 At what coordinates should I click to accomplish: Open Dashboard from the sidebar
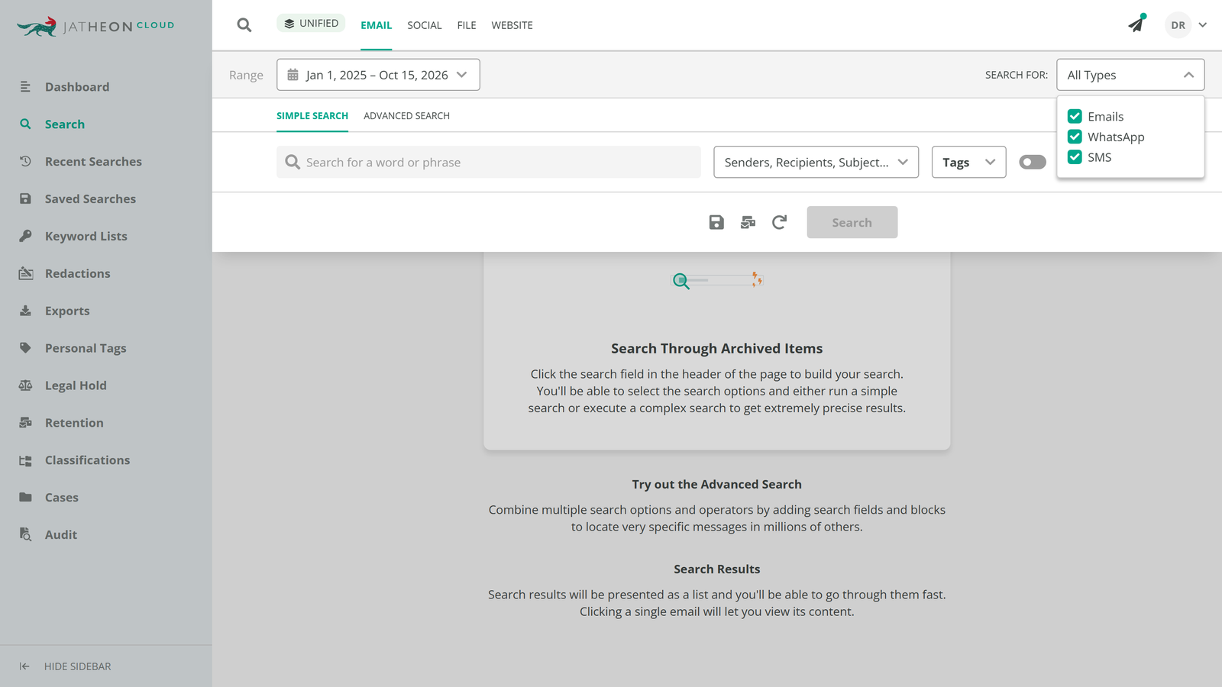pyautogui.click(x=76, y=87)
